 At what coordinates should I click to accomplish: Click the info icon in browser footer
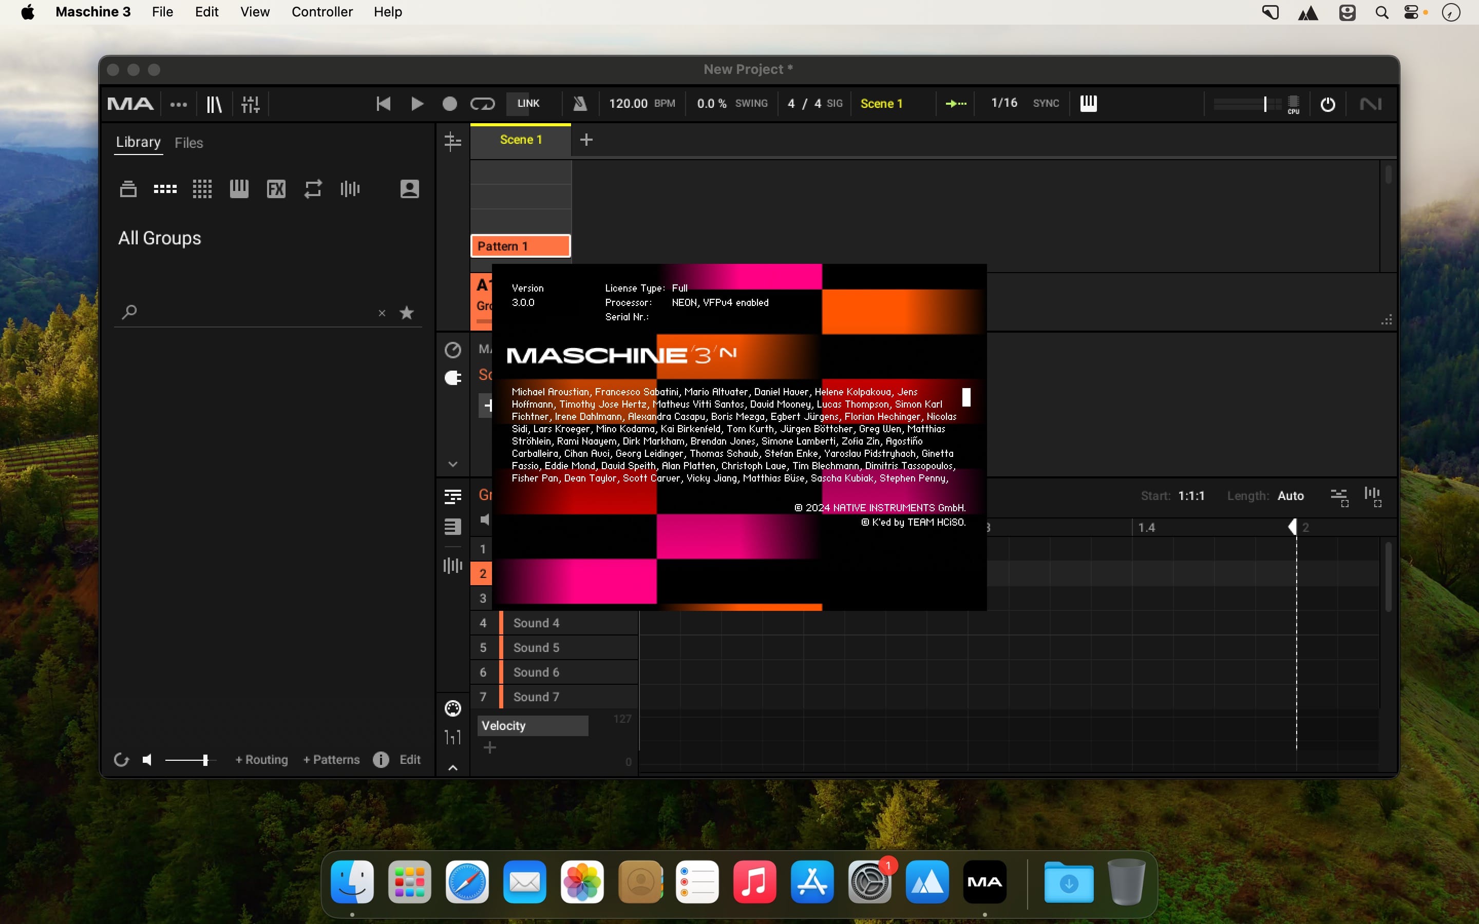pos(381,760)
